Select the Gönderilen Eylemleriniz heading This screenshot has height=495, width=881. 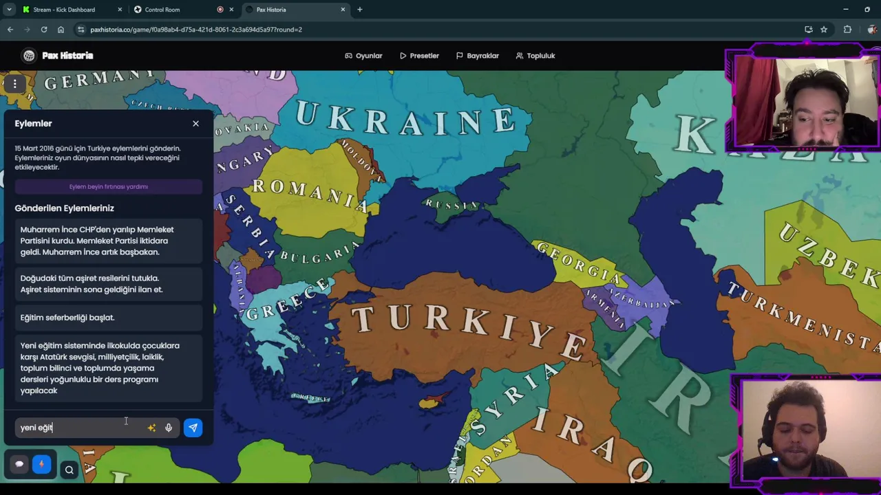pos(65,208)
